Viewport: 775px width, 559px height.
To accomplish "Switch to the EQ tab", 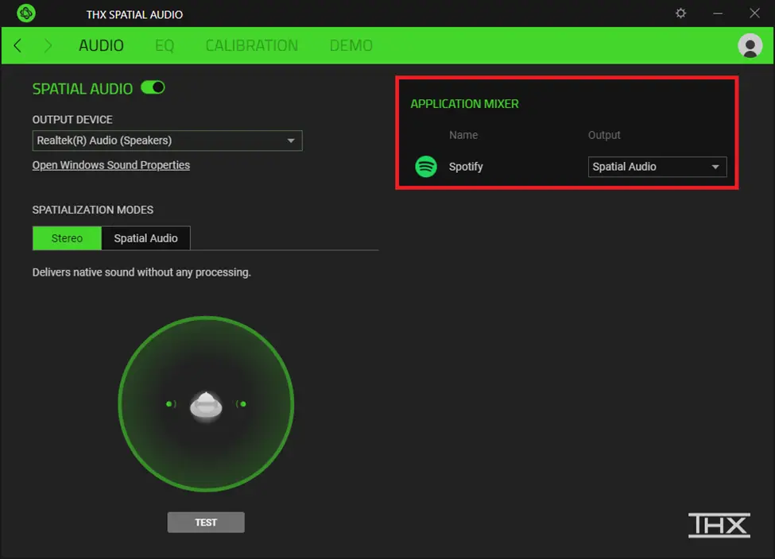I will [x=165, y=45].
